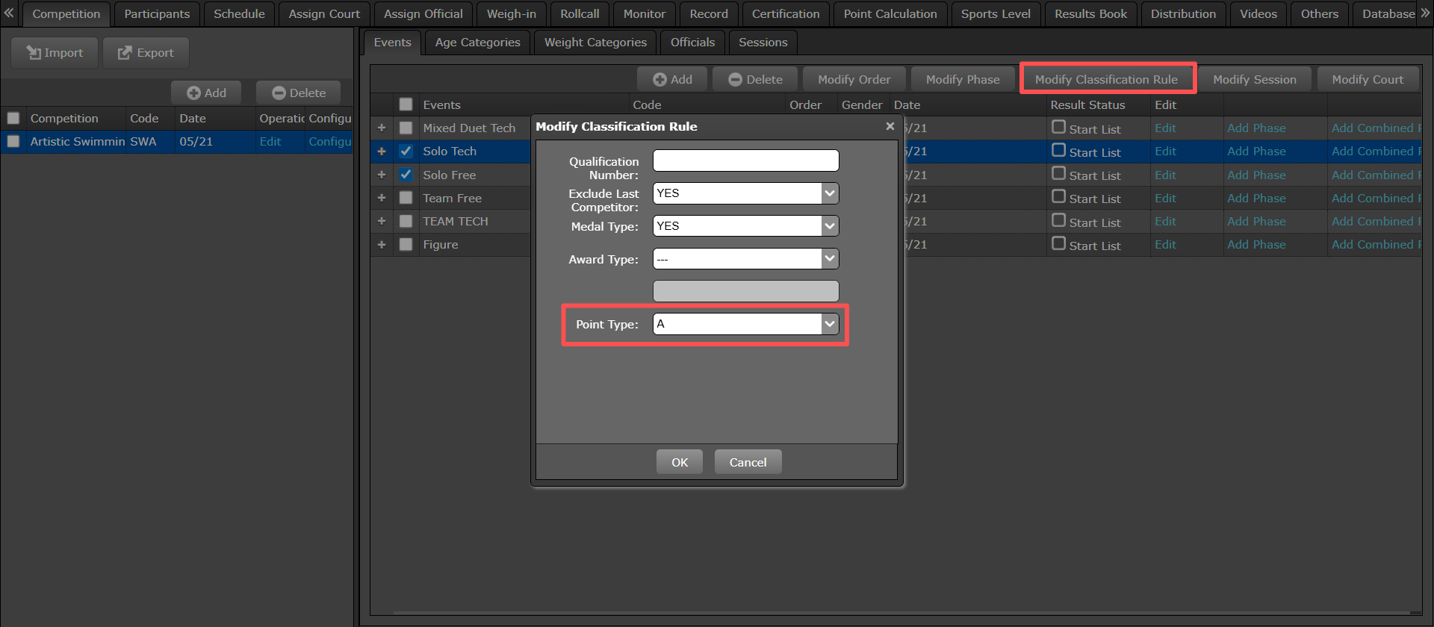The image size is (1434, 627).
Task: Click the Export button
Action: coord(146,53)
